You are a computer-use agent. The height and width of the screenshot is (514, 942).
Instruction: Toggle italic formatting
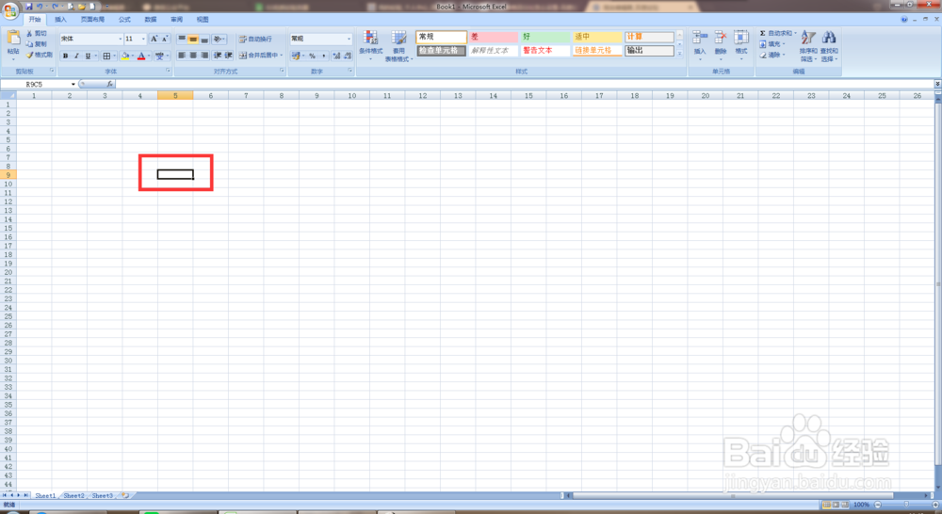click(76, 56)
